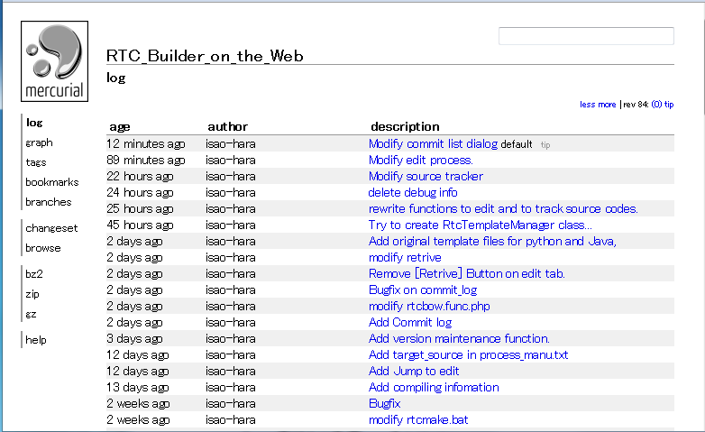
Task: Open 'delete debug info' changeset
Action: tap(413, 193)
